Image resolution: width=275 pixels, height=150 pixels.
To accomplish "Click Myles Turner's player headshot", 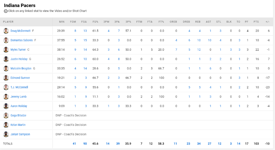I will tap(6, 50).
